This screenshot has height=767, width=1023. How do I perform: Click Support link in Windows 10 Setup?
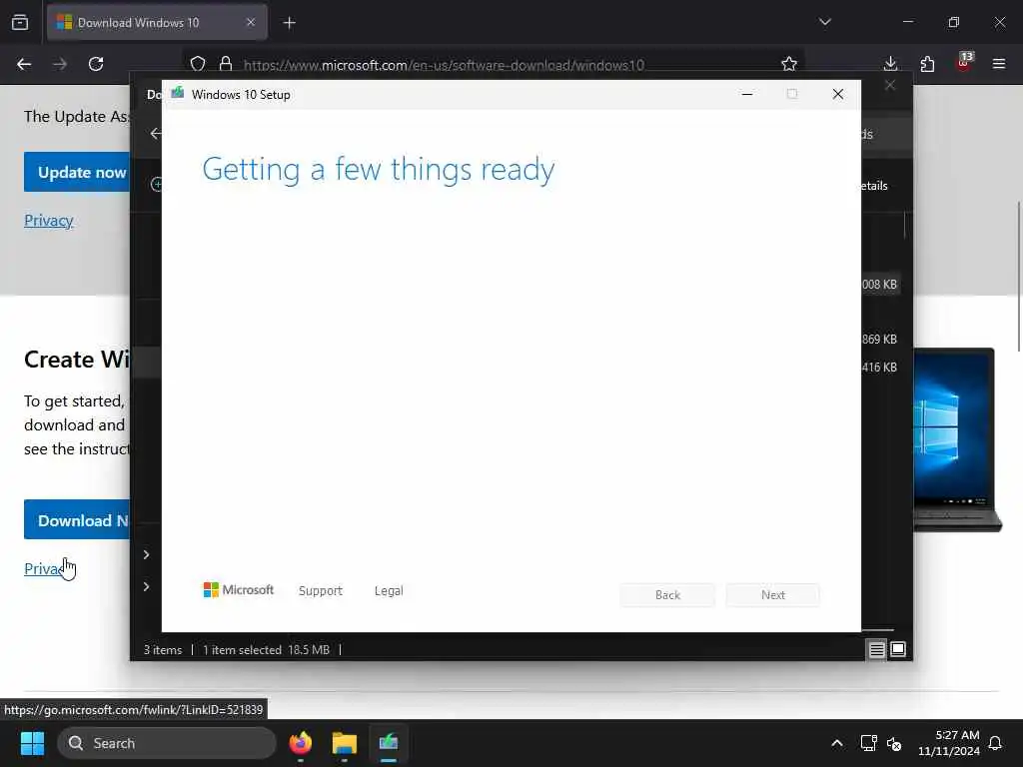coord(321,591)
